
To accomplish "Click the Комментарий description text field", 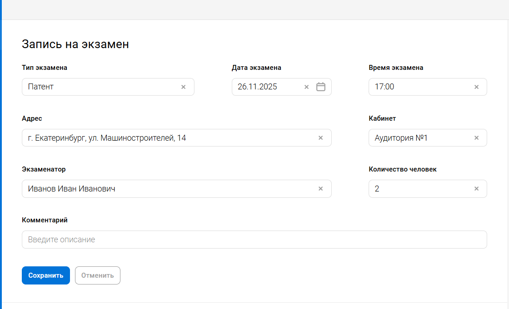I will pos(254,240).
